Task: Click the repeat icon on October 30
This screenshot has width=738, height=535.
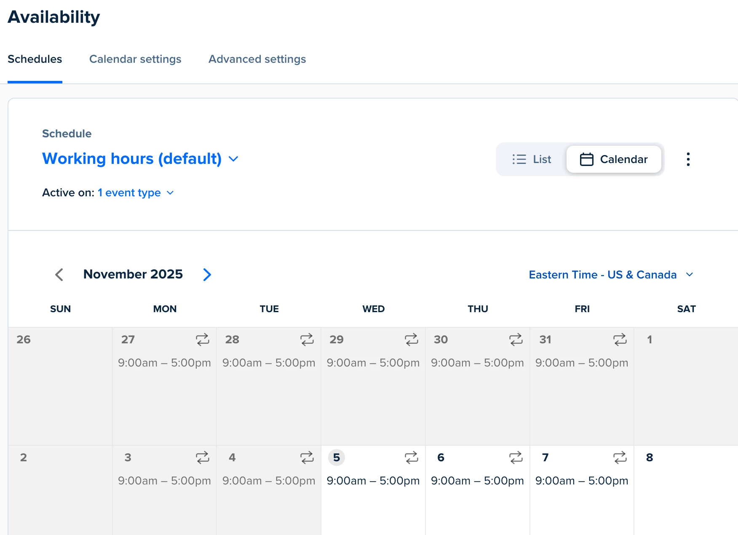Action: (516, 340)
